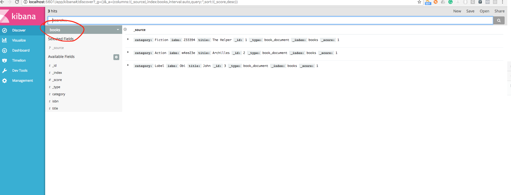This screenshot has height=195, width=511.
Task: Expand the Fiction document row
Action: pos(128,39)
